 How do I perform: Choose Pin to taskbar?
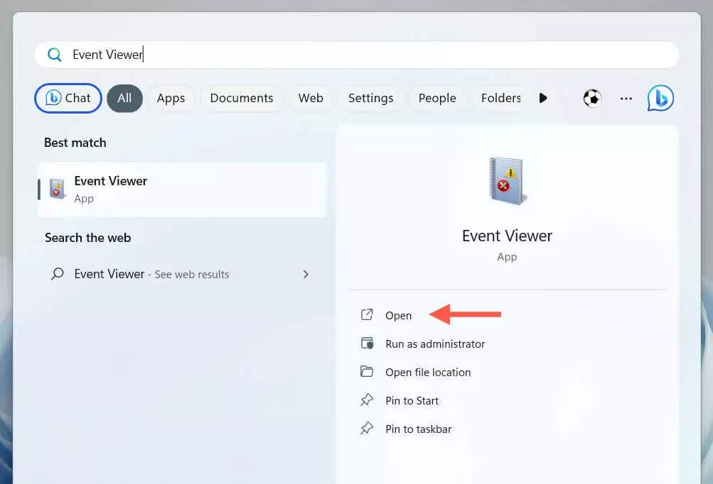tap(418, 429)
